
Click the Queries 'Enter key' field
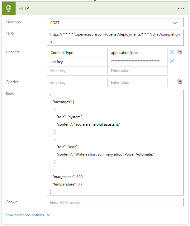[77, 83]
